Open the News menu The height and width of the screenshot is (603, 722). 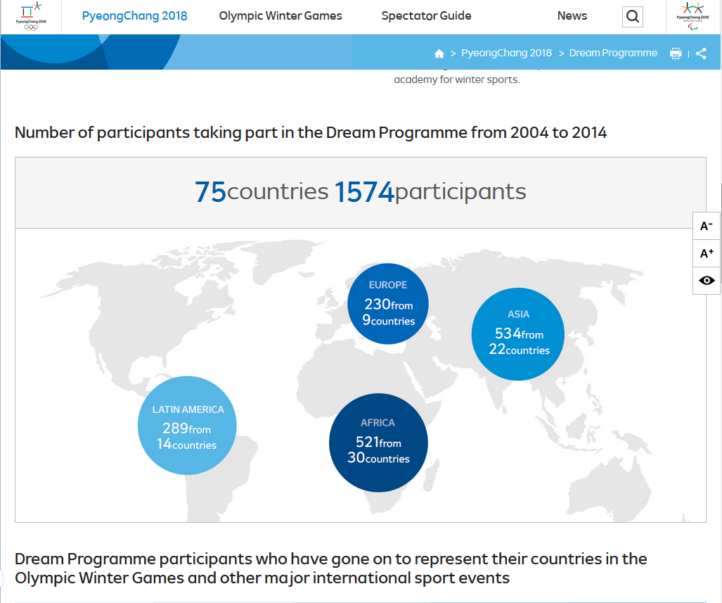(x=572, y=15)
